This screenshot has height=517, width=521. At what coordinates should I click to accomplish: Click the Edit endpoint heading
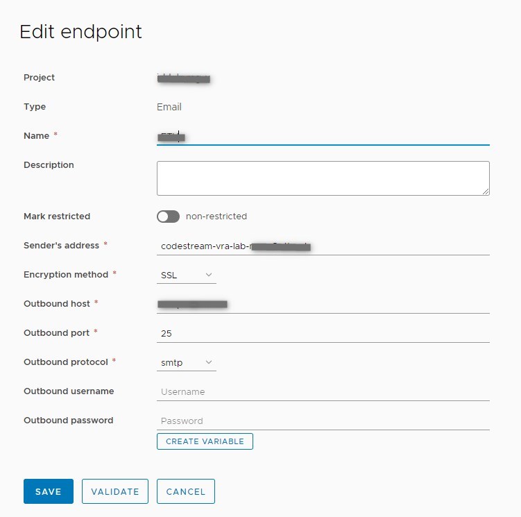point(80,32)
